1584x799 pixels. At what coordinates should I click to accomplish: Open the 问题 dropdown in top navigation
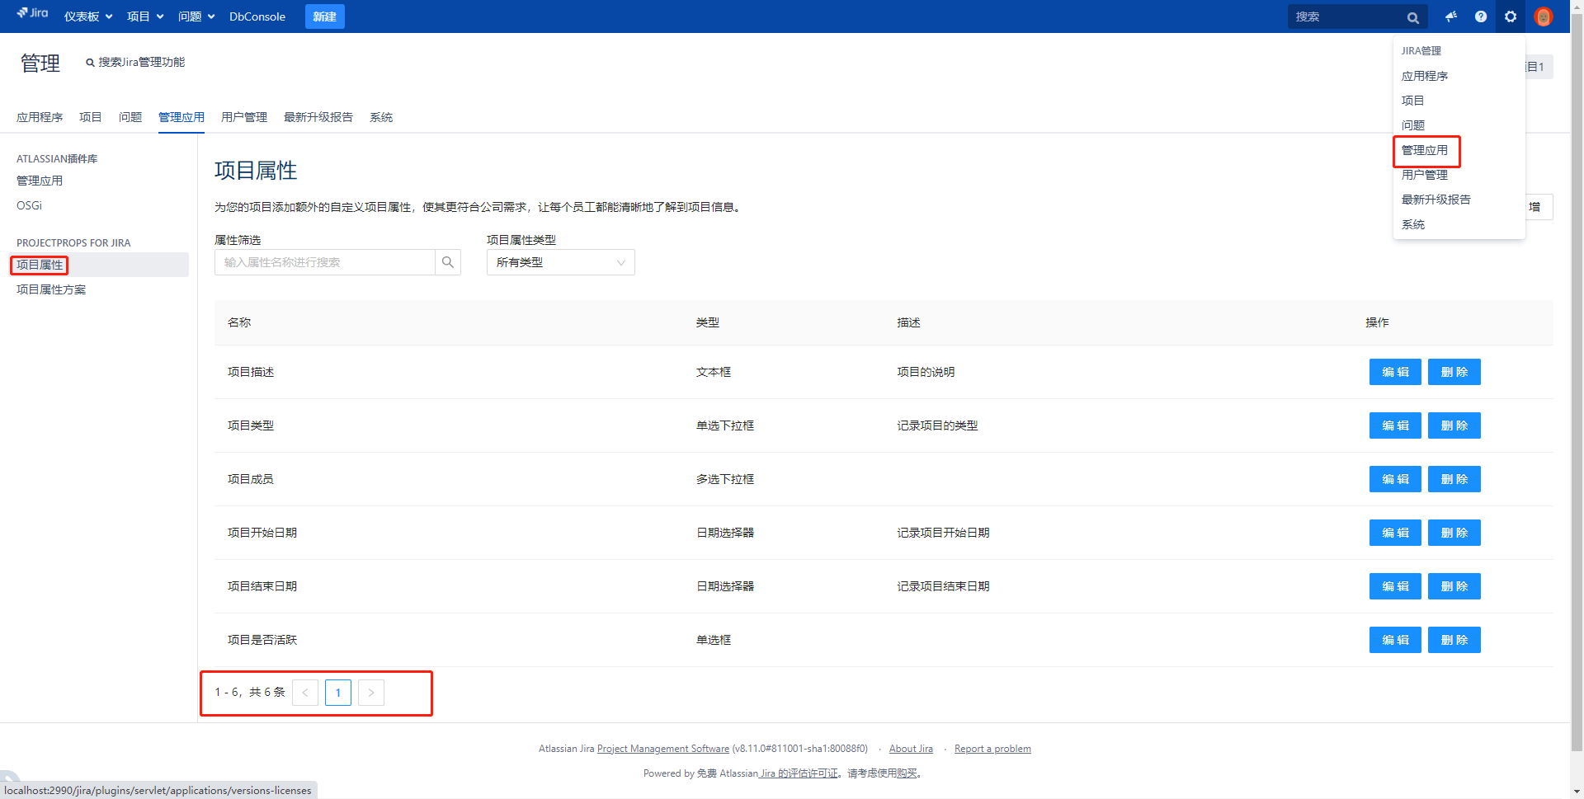pos(196,16)
